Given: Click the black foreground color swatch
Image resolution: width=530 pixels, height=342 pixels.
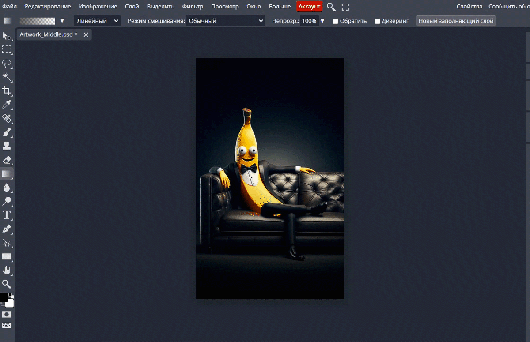Looking at the screenshot, I should 4,297.
